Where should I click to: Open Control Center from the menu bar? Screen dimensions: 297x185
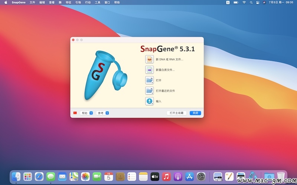click(x=258, y=3)
